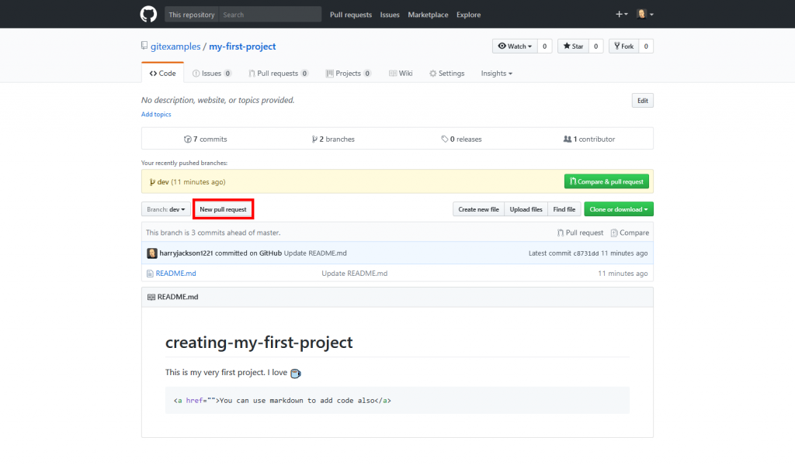Open Settings via the gear icon
The height and width of the screenshot is (465, 795).
[x=432, y=73]
